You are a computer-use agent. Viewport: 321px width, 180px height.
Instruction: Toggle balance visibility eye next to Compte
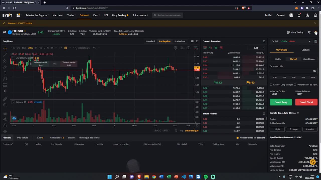click(298, 113)
